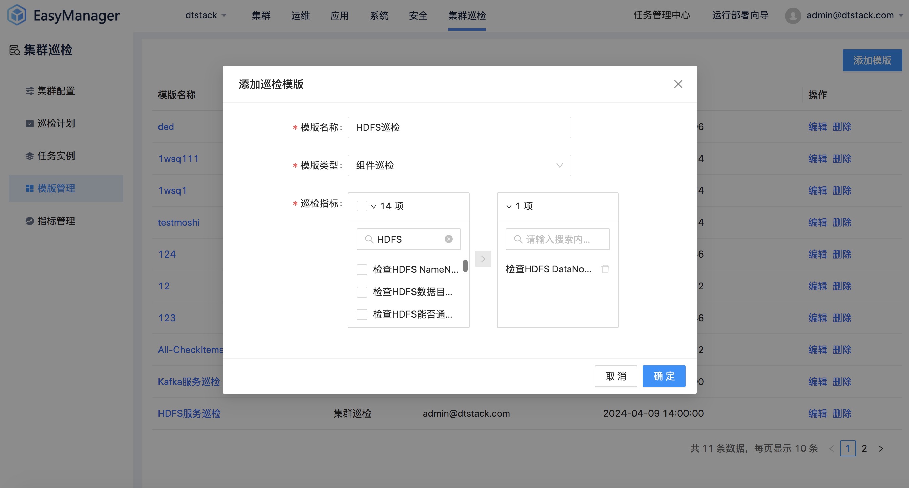Viewport: 909px width, 488px height.
Task: Check 检查HDFS能否通... item
Action: click(x=362, y=314)
